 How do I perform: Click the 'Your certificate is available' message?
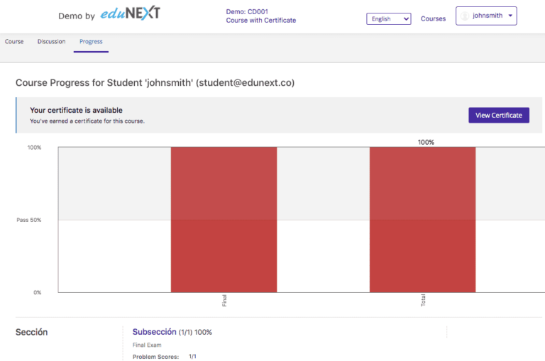(x=76, y=111)
